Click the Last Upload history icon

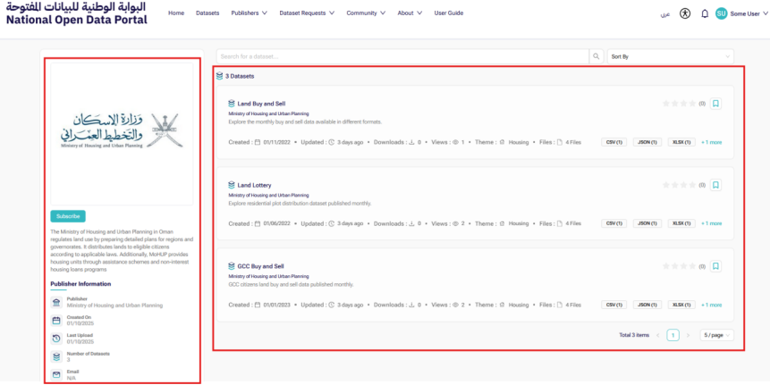pos(56,338)
